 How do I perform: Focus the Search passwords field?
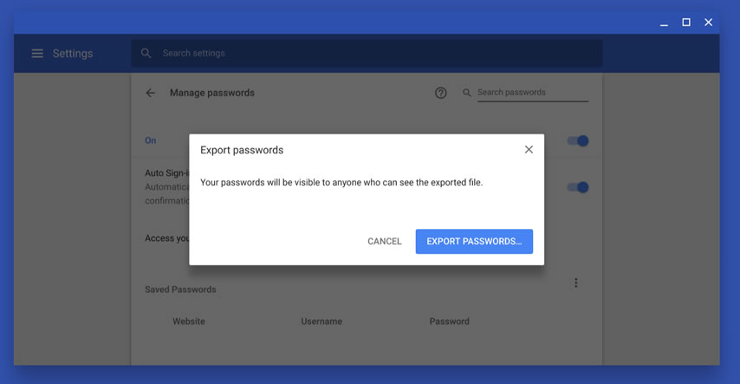(x=533, y=93)
